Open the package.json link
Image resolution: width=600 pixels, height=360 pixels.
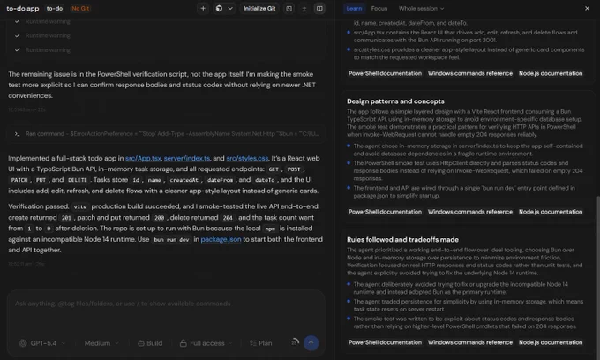[221, 239]
